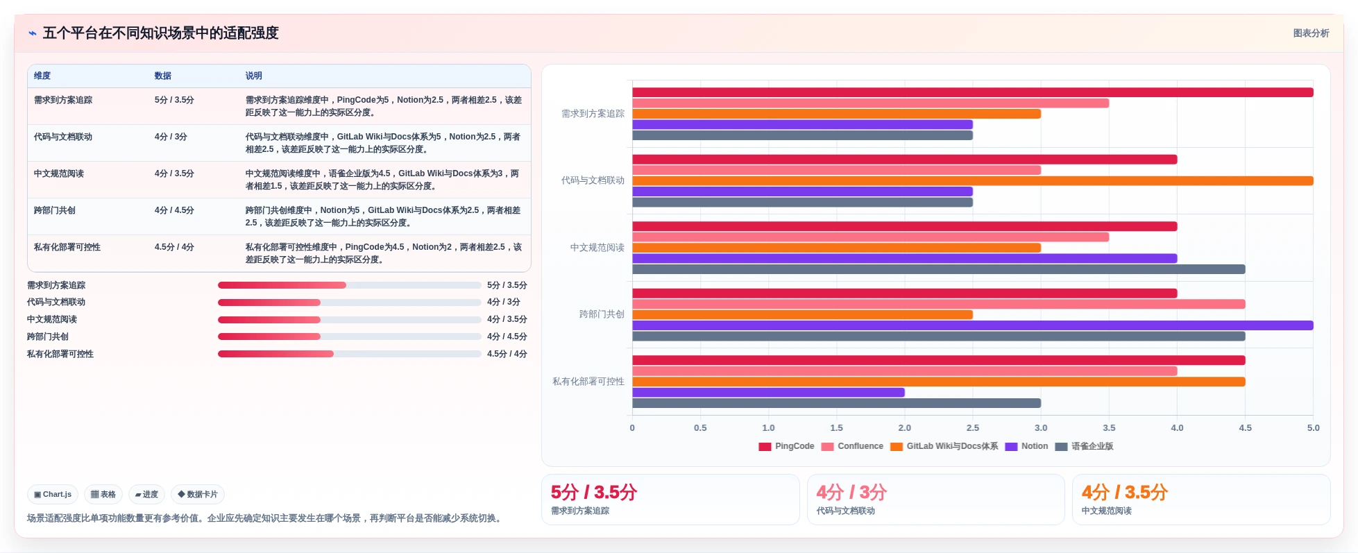Toggle the Notion legend entry
This screenshot has height=553, width=1358.
click(1026, 446)
